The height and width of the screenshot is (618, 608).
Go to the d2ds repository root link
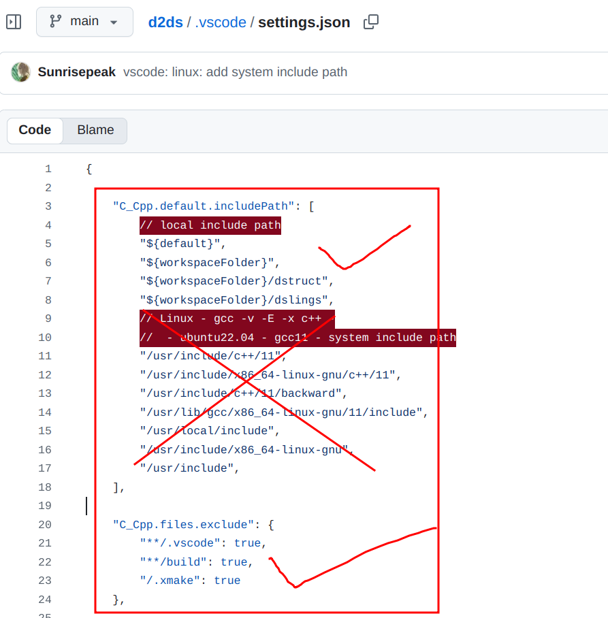tap(165, 22)
